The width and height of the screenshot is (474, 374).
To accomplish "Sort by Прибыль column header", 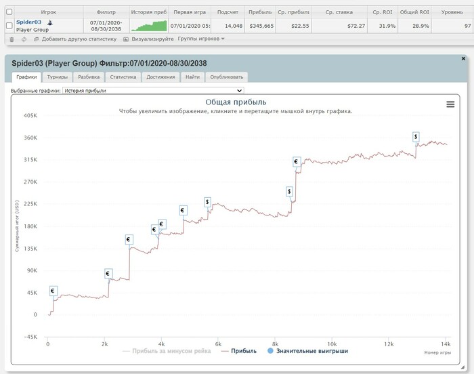I will pyautogui.click(x=260, y=12).
